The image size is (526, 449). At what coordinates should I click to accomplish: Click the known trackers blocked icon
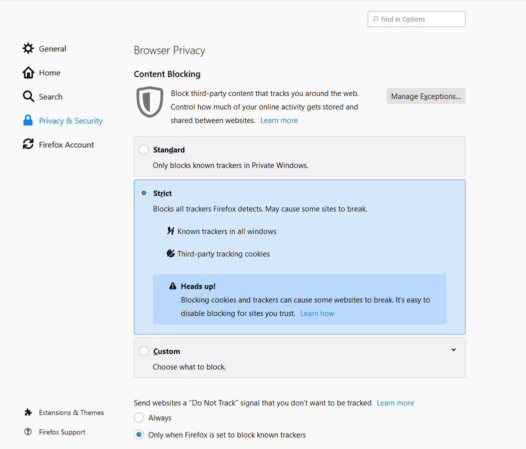(170, 231)
